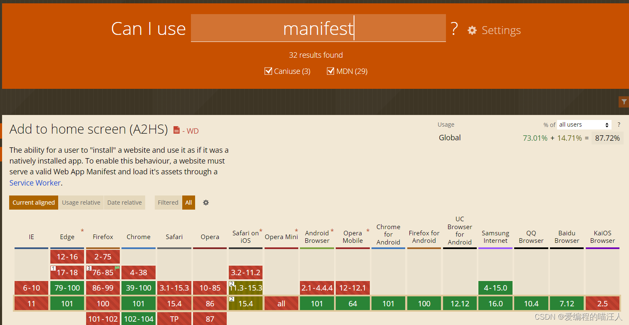
Task: Select Safari TP cell
Action: coord(174,319)
